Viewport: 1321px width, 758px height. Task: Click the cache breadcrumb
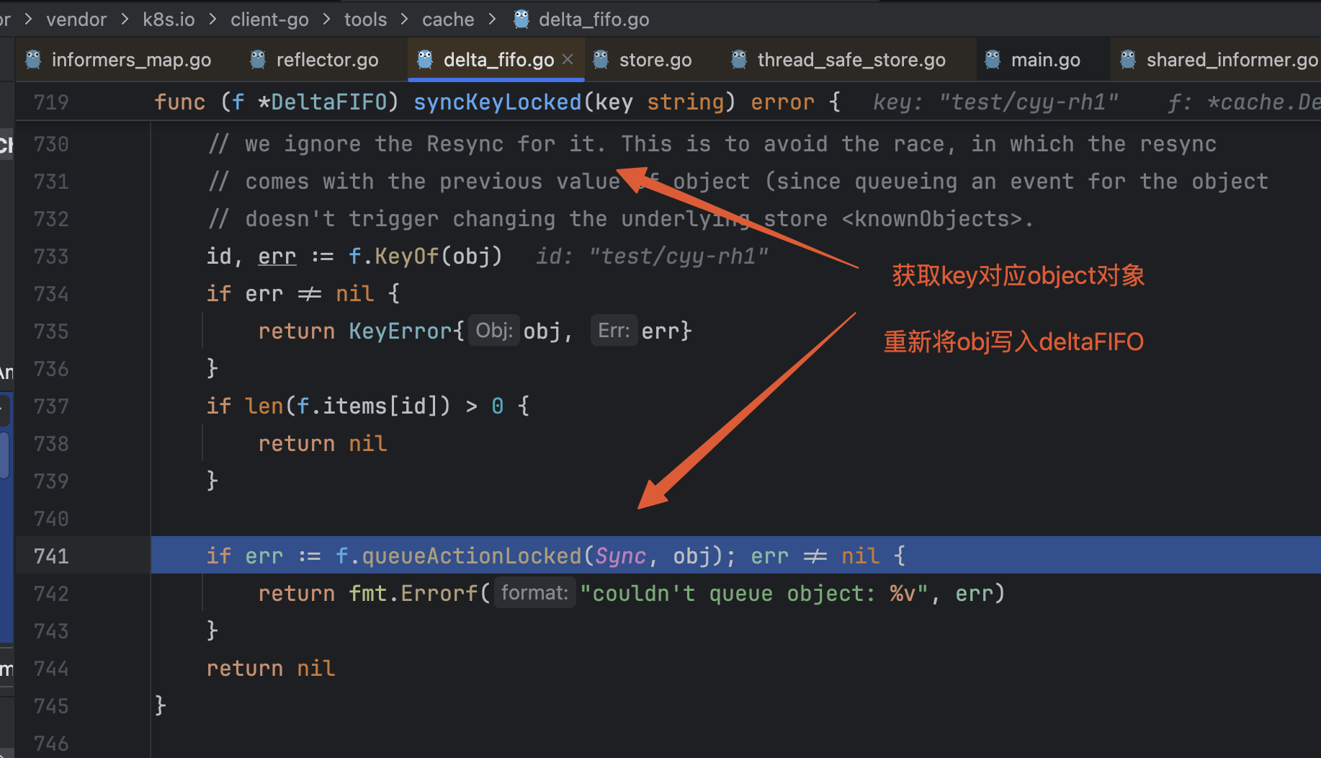[448, 19]
